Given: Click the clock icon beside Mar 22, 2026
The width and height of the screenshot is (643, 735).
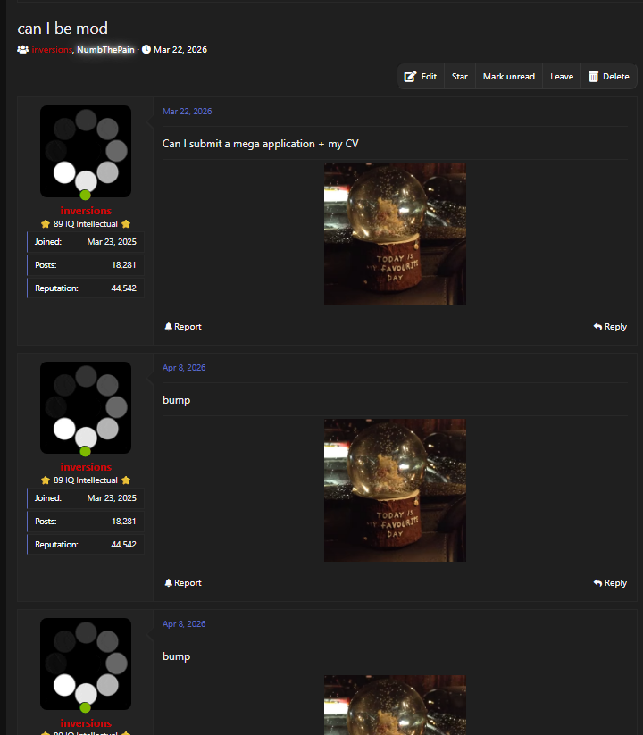Looking at the screenshot, I should pyautogui.click(x=146, y=49).
